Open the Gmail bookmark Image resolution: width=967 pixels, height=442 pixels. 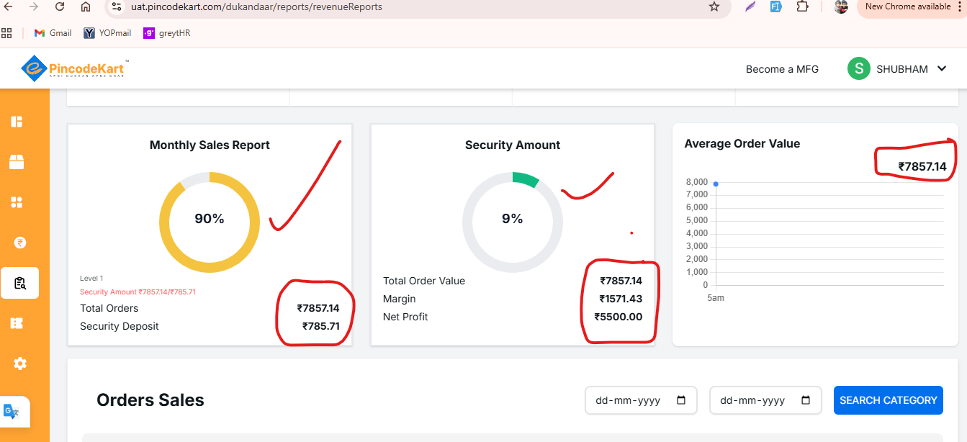tap(53, 33)
